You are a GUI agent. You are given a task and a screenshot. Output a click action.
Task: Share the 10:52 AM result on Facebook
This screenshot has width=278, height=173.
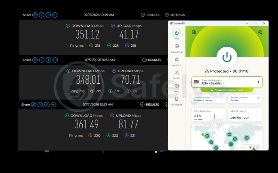point(47,104)
